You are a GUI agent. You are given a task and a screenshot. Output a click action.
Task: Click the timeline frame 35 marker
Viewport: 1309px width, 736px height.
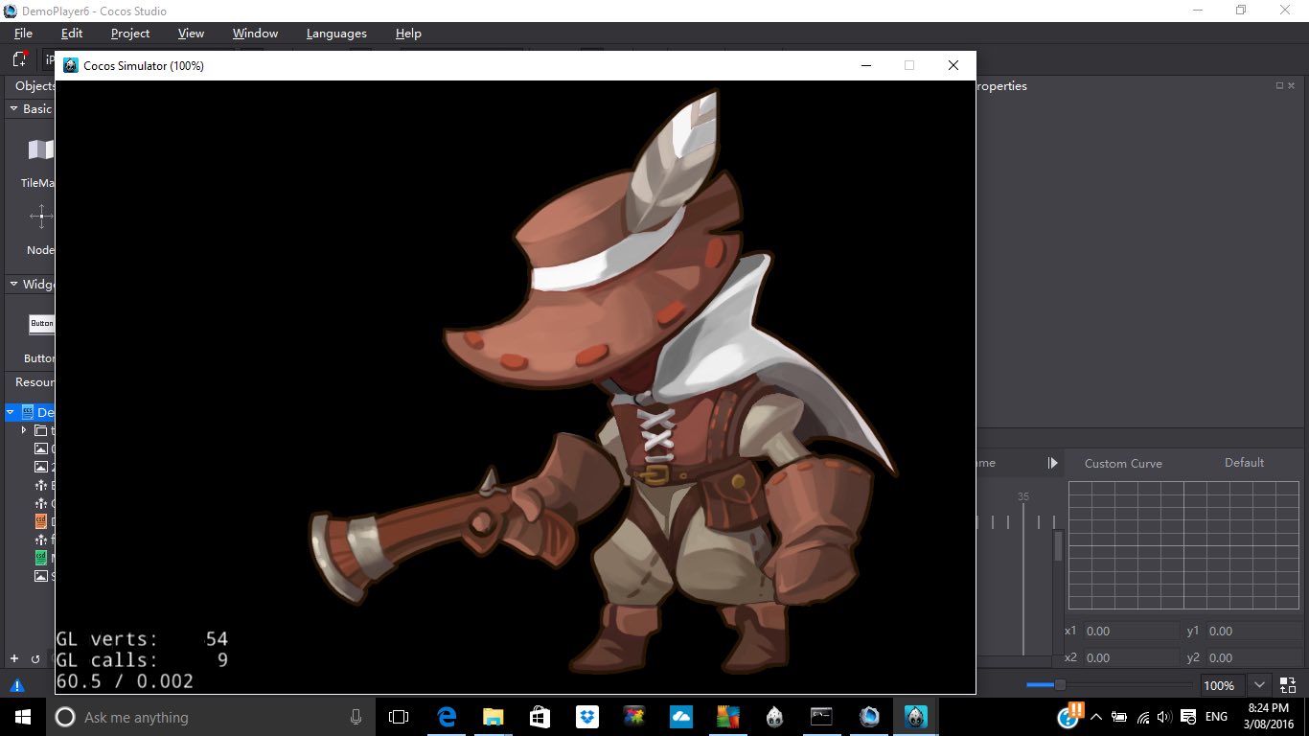pyautogui.click(x=1023, y=496)
